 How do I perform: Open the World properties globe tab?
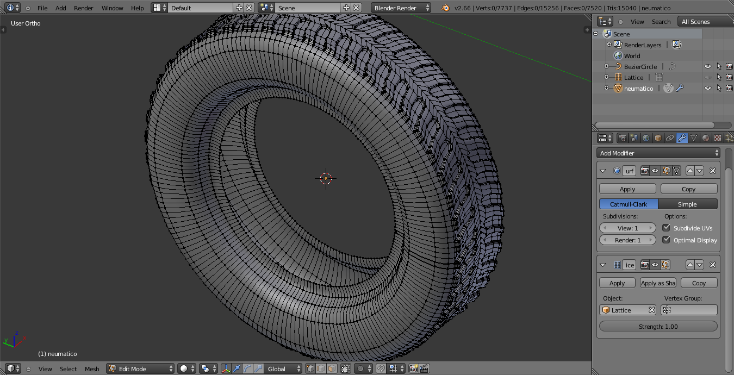(646, 138)
